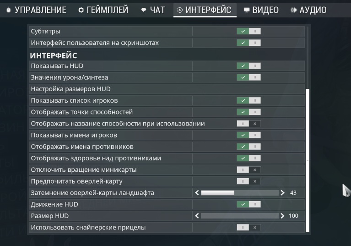This screenshot has width=351, height=246.
Task: Click right arrow of Размер HUD slider
Action: [282, 216]
